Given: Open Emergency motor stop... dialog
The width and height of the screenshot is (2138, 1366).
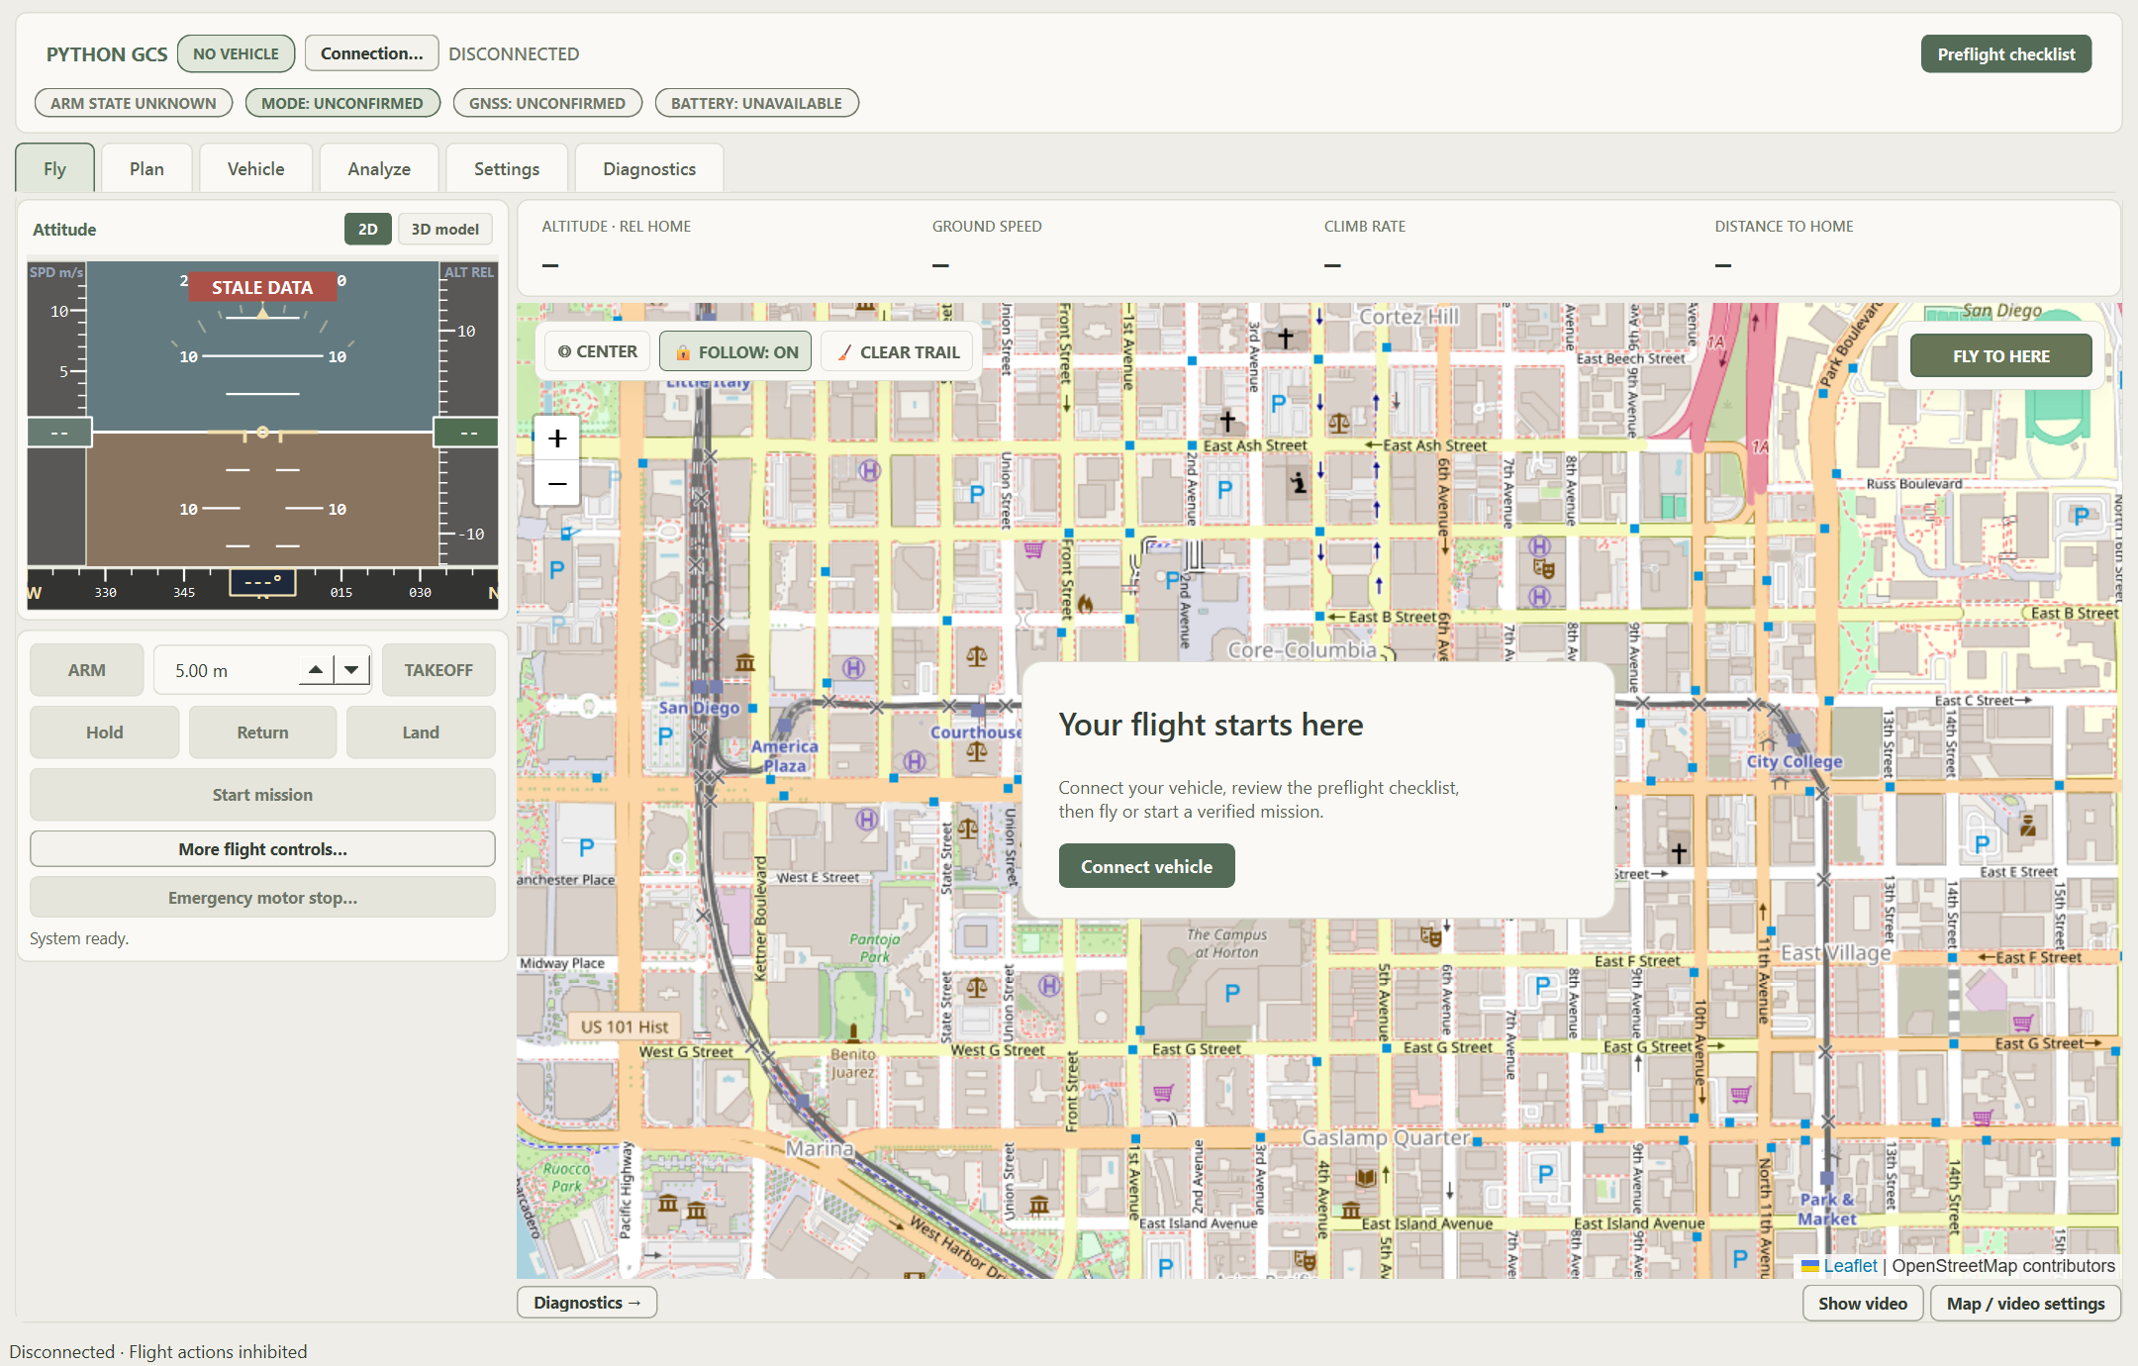Looking at the screenshot, I should [x=262, y=898].
